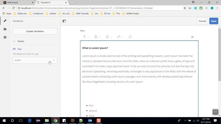Show hidden tray icons chevron
This screenshot has width=221, height=124.
point(185,121)
